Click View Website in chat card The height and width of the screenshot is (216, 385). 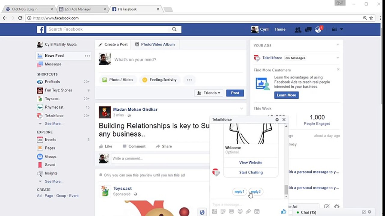251,163
